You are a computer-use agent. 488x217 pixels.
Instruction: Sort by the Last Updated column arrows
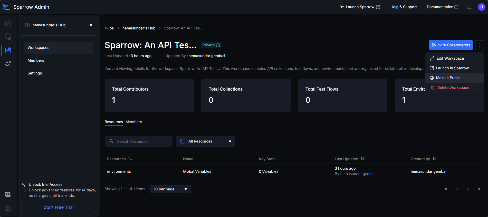(x=362, y=159)
